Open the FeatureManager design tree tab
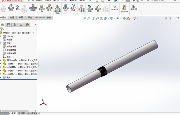Screen dimensions: 180x115 click(3, 25)
